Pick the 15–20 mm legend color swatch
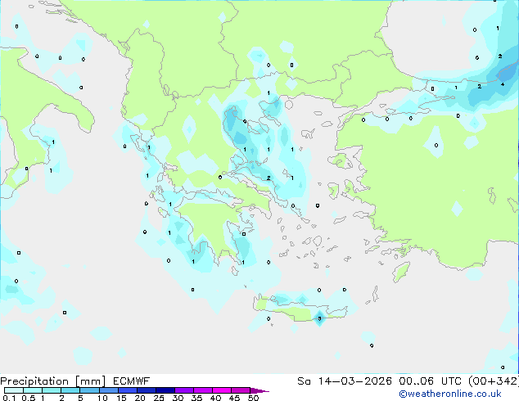The width and height of the screenshot is (519, 401). pyautogui.click(x=127, y=390)
